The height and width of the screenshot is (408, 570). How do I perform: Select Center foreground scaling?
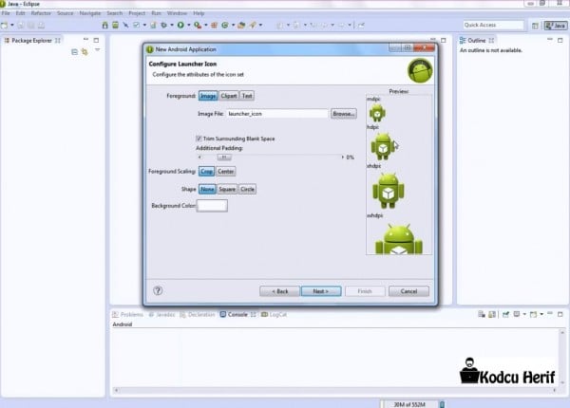(226, 172)
